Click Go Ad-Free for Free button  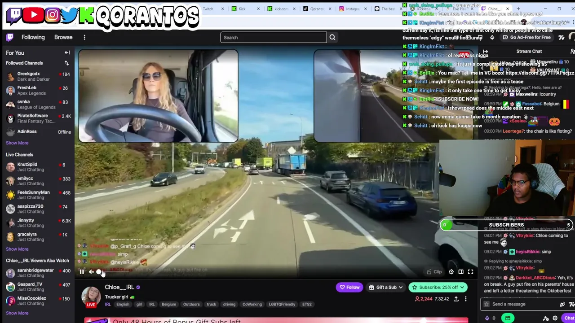(526, 37)
